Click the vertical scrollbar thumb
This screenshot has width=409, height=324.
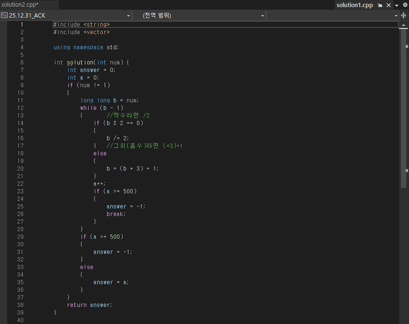[403, 108]
